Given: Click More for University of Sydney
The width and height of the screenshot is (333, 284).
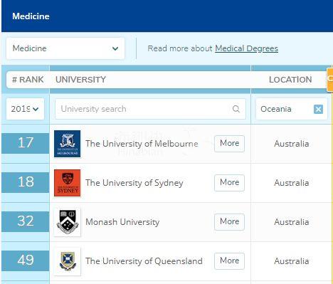Looking at the screenshot, I should click(x=229, y=182).
